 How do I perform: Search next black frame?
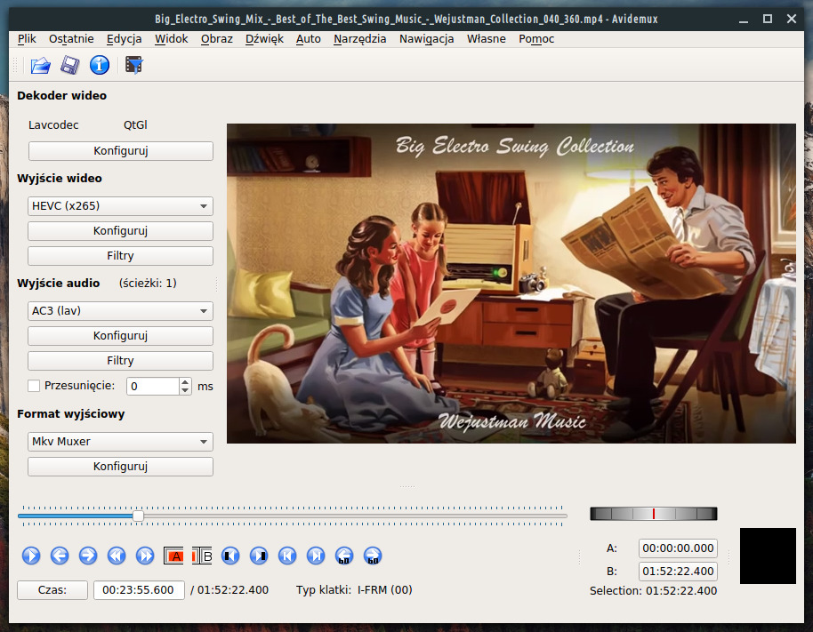259,556
